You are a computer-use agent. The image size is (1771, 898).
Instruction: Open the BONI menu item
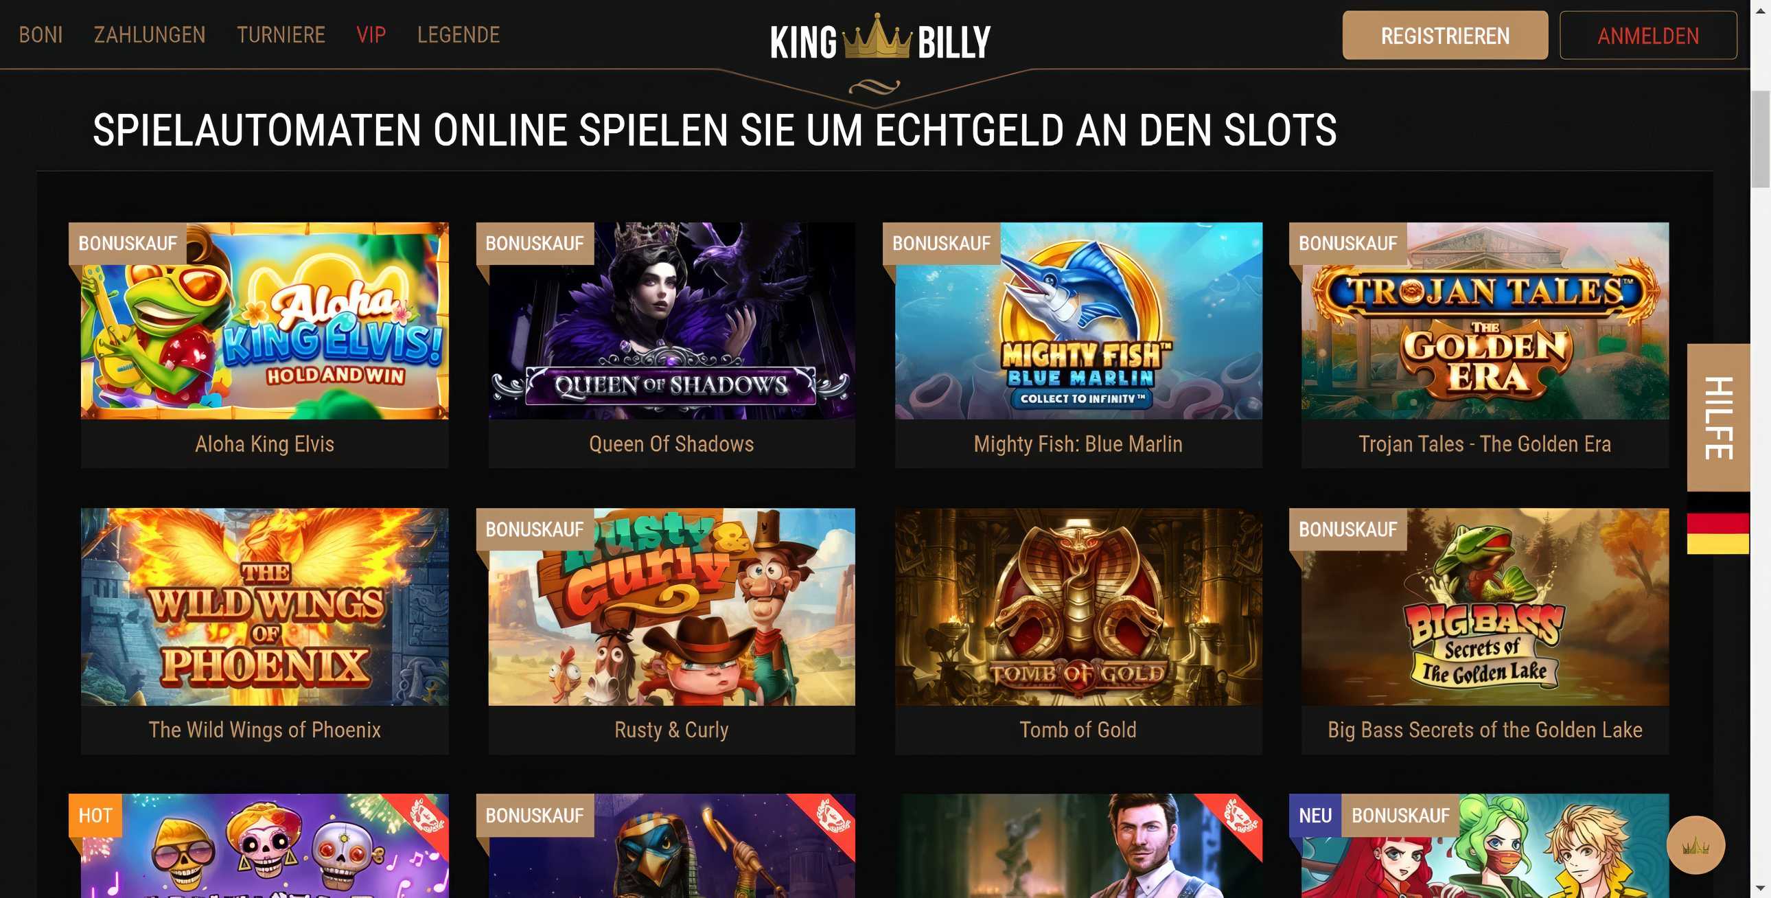pos(40,34)
